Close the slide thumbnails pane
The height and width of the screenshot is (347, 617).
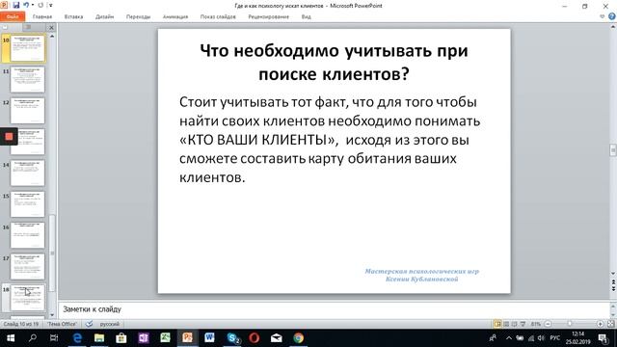click(51, 27)
